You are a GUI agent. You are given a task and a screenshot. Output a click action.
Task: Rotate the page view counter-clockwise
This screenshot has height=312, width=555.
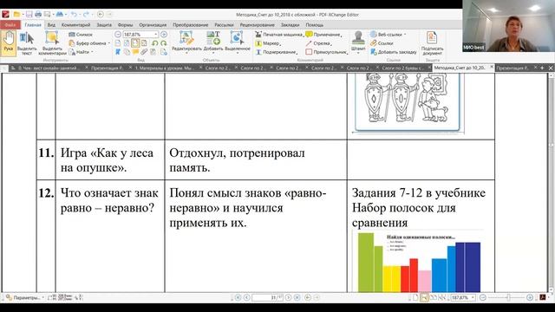tap(154, 43)
